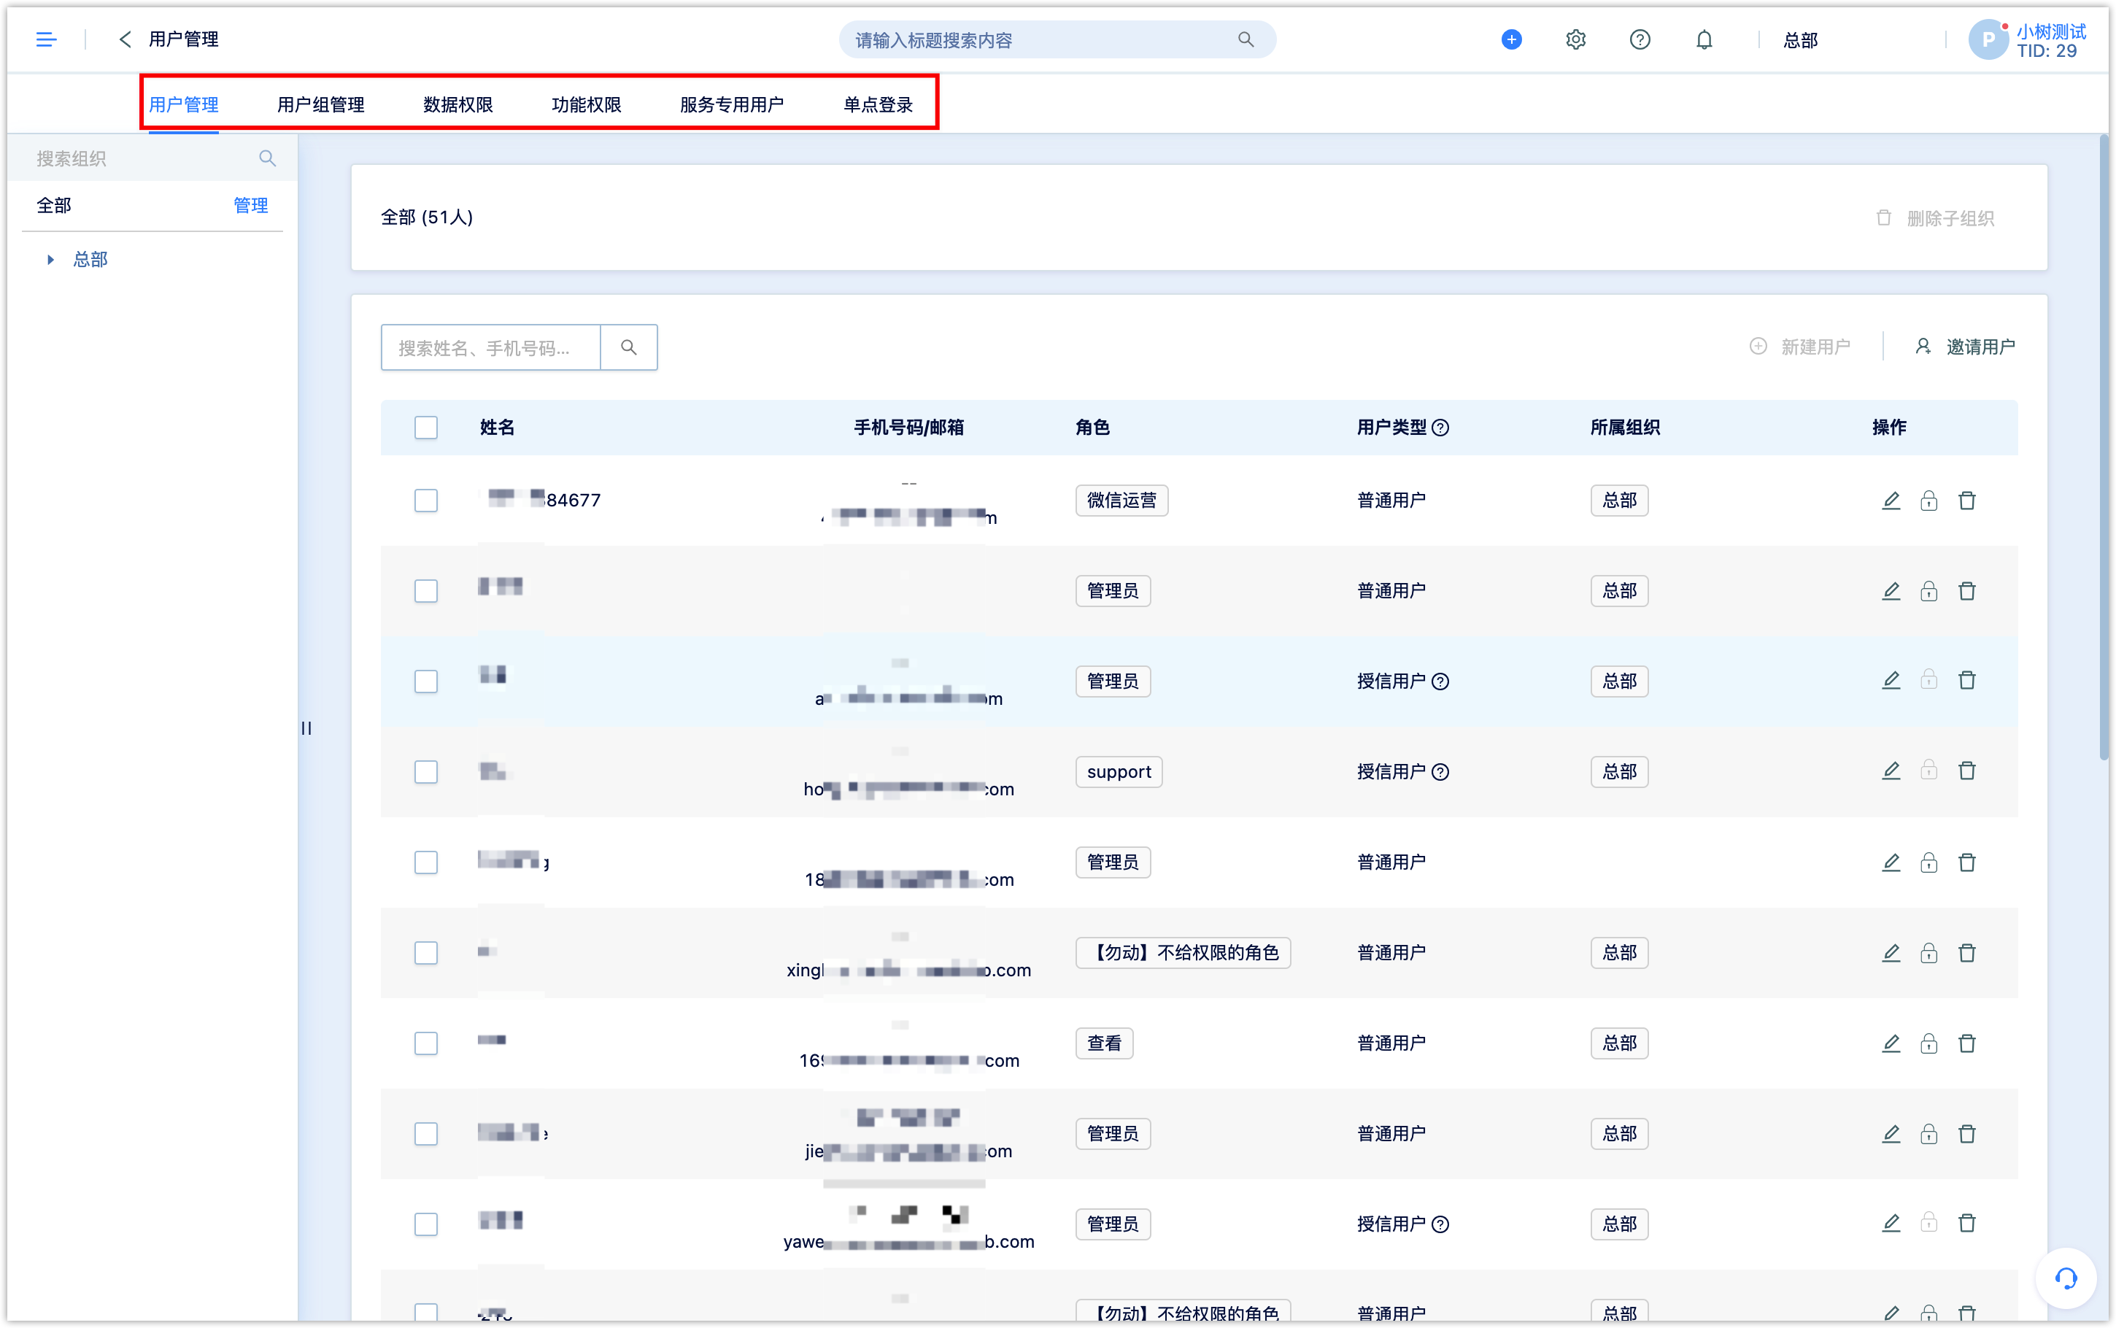
Task: Open the help question mark icon
Action: point(1640,39)
